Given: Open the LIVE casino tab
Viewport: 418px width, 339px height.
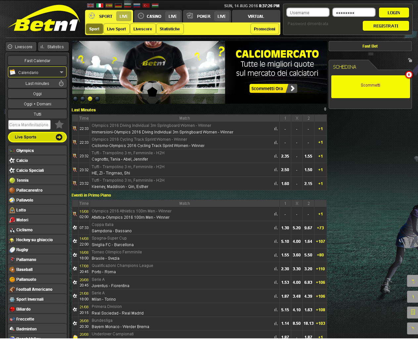Looking at the screenshot, I should [172, 16].
